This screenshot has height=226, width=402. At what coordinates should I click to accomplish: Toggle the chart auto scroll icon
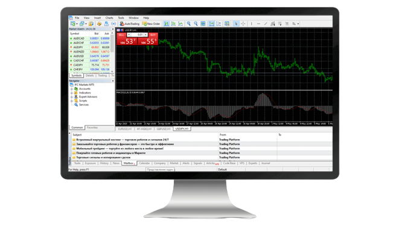click(x=211, y=24)
